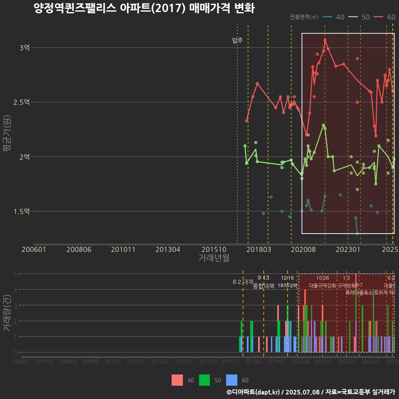
Task: Click '201201' on the volume chart x-axis
Action: (x=136, y=361)
